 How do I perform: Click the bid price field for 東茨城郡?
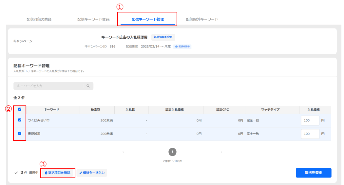[x=310, y=134]
